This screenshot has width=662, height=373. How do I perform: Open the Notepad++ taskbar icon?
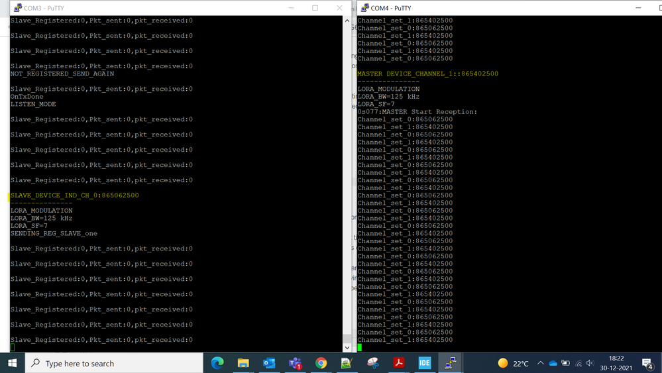[347, 363]
